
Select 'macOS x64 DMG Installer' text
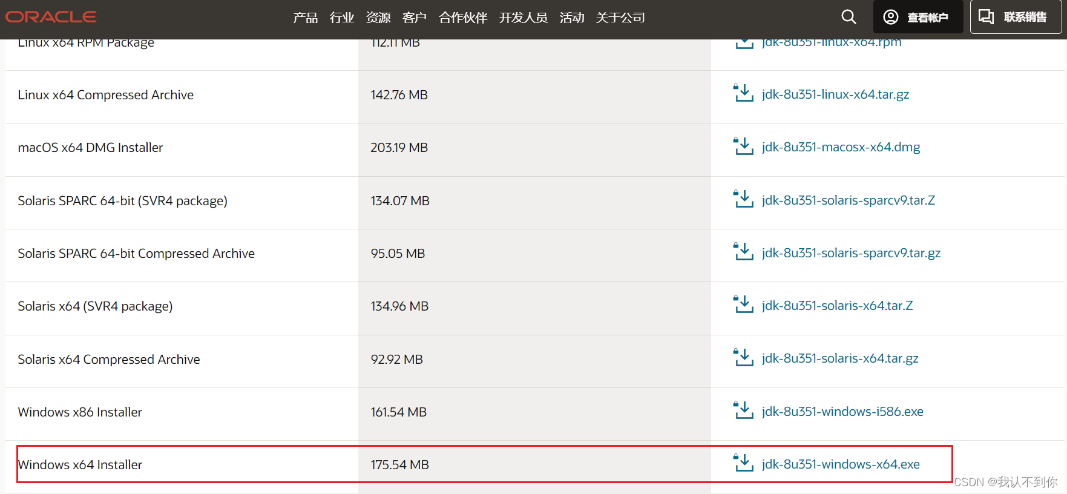point(90,148)
